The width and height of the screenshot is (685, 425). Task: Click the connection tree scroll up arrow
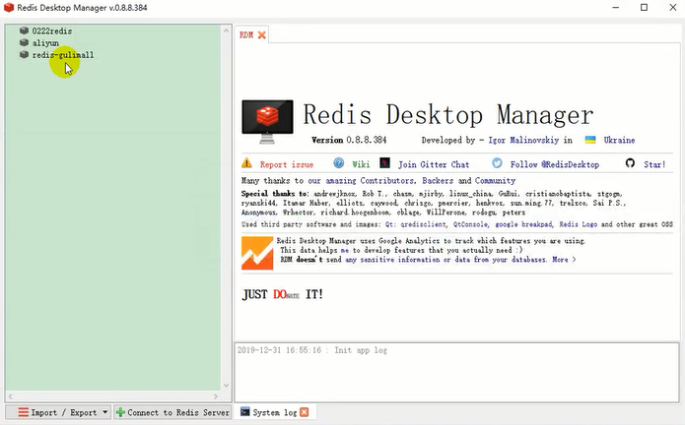point(227,30)
